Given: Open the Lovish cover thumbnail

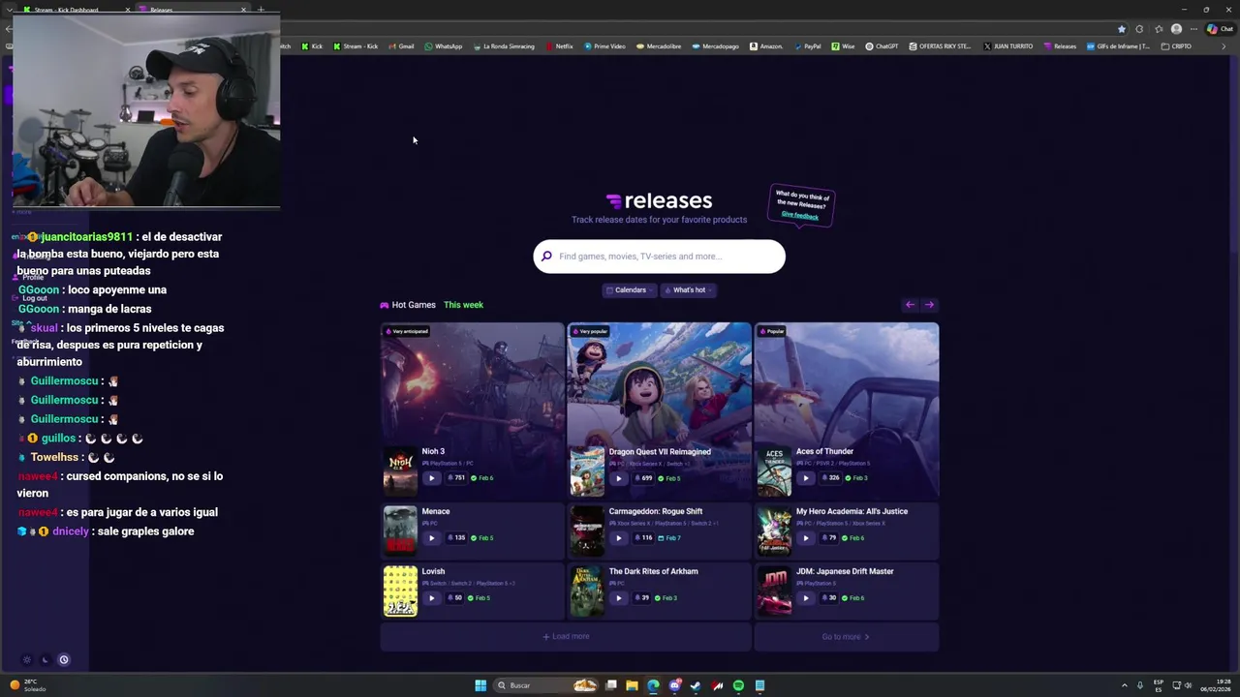Looking at the screenshot, I should pos(400,591).
